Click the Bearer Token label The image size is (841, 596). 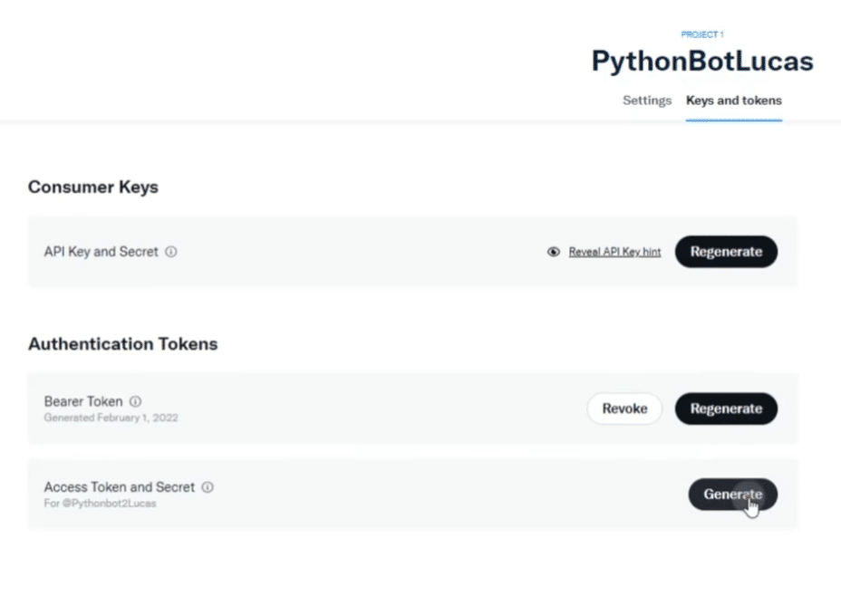coord(83,401)
